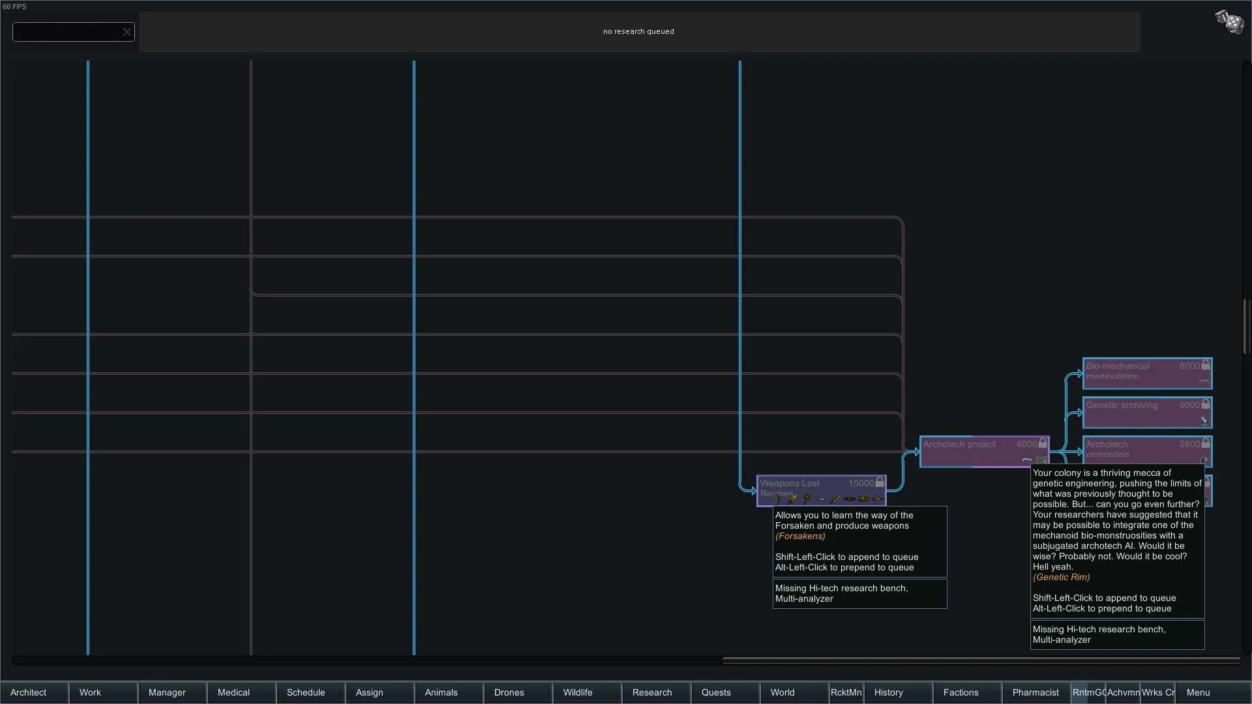Click the horizontal scrollbar thumb at bottom
The width and height of the screenshot is (1252, 704).
pos(981,660)
